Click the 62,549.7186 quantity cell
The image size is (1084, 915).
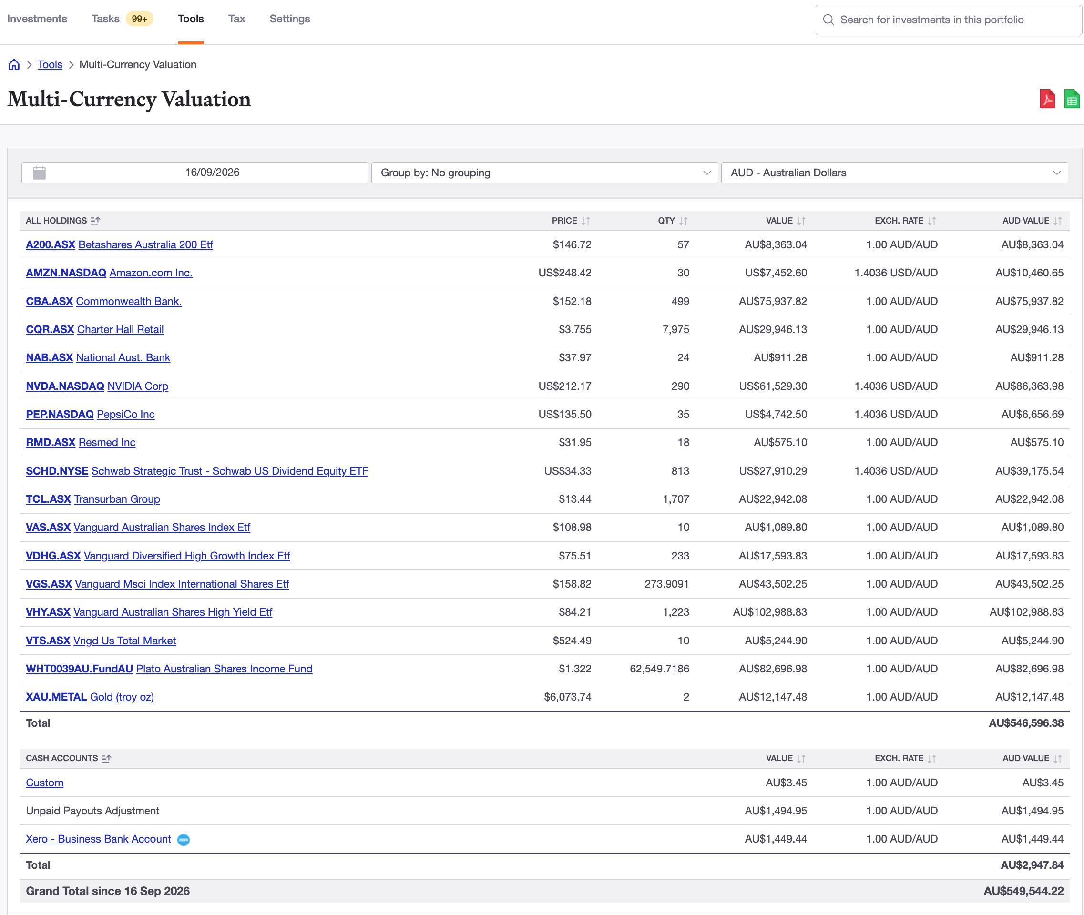point(659,669)
